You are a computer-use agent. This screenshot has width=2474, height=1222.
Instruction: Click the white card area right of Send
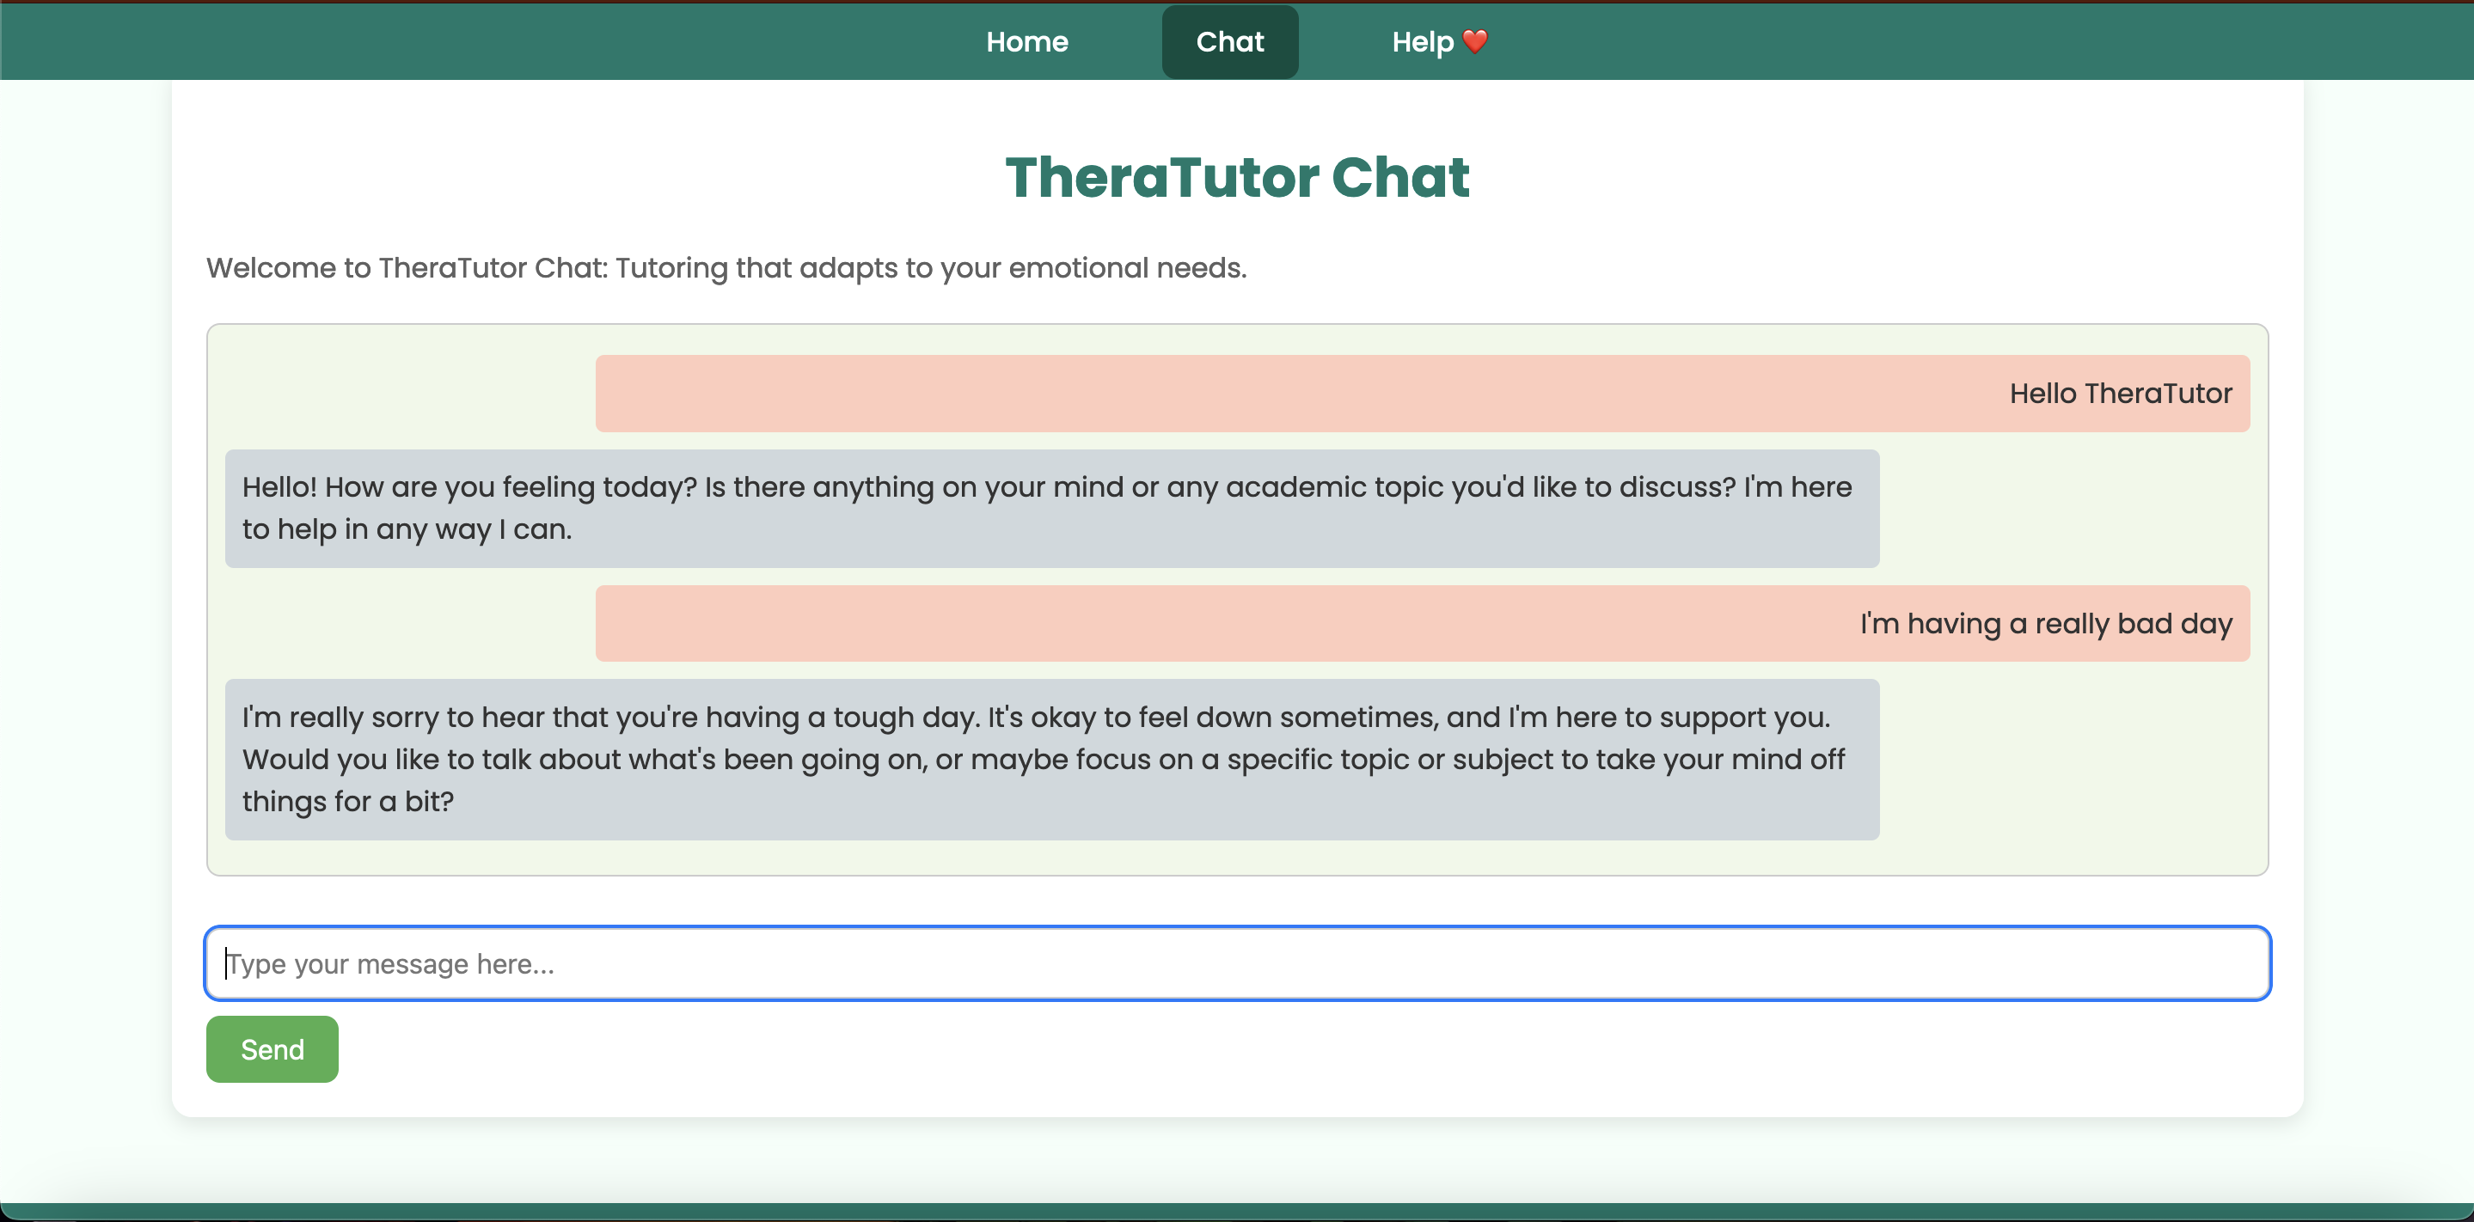click(1248, 1049)
